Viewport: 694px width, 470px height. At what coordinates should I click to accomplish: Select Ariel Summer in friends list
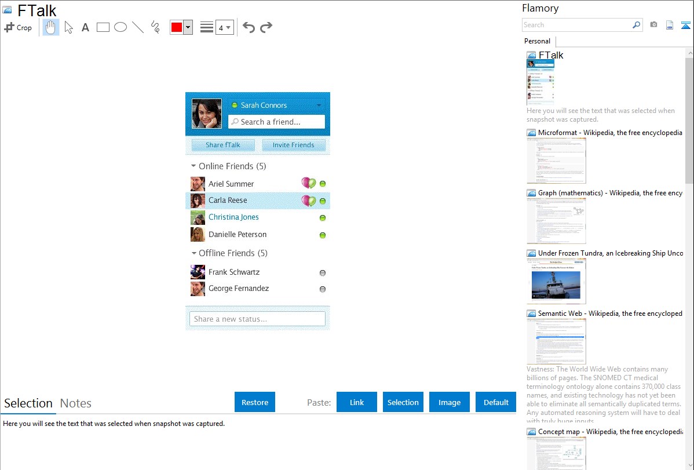(258, 184)
